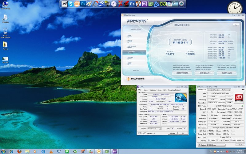
Task: Toggle the CUDA checkbox in GPU-Z
Action: pyautogui.click(x=217, y=140)
